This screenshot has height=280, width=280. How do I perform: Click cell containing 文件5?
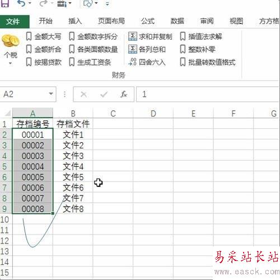(73, 177)
